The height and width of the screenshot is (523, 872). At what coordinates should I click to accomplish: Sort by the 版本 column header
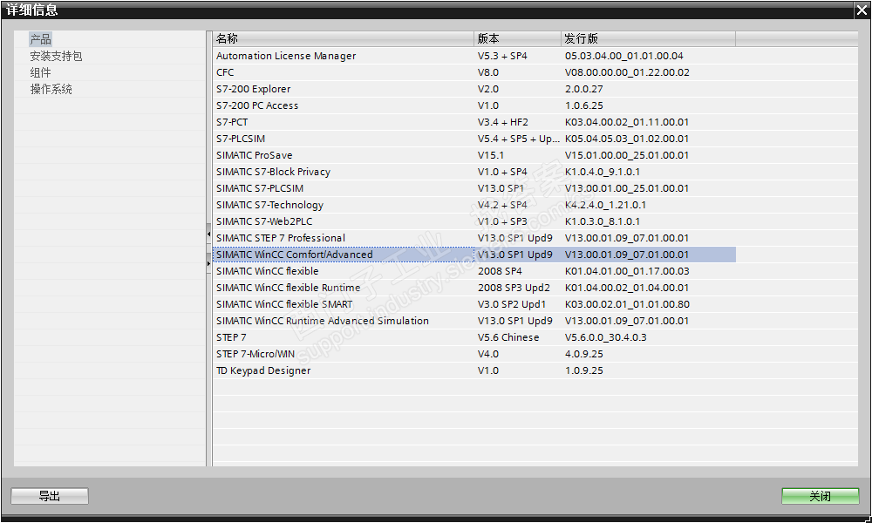click(x=517, y=38)
